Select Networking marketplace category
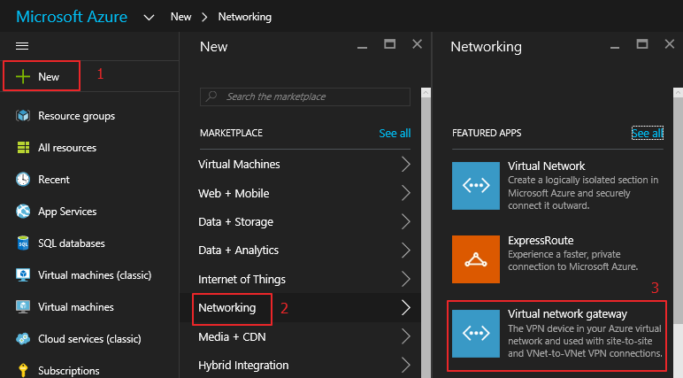 click(x=227, y=308)
